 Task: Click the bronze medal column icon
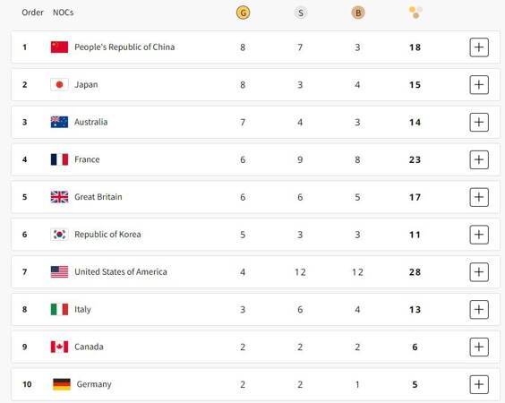(x=358, y=13)
